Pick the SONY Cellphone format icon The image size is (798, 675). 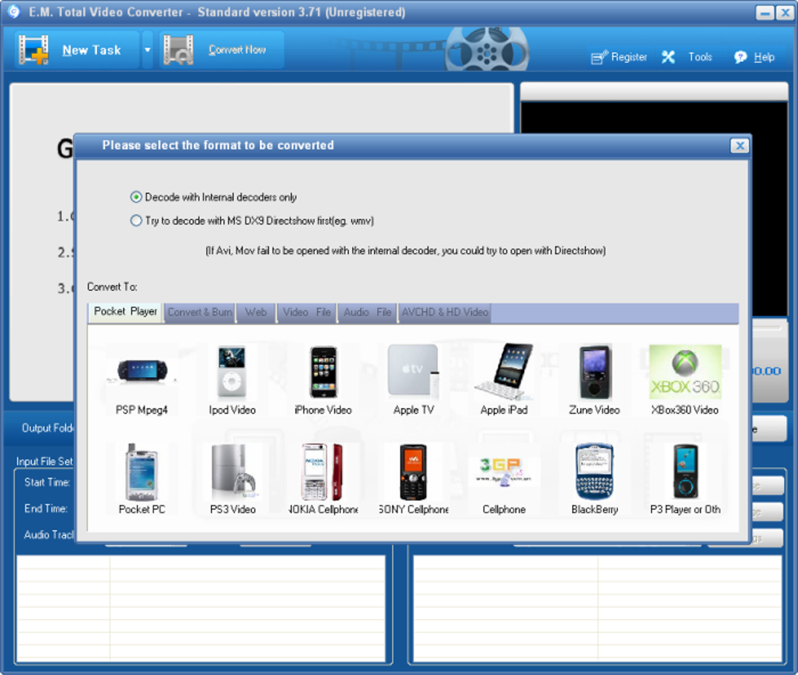[x=413, y=471]
